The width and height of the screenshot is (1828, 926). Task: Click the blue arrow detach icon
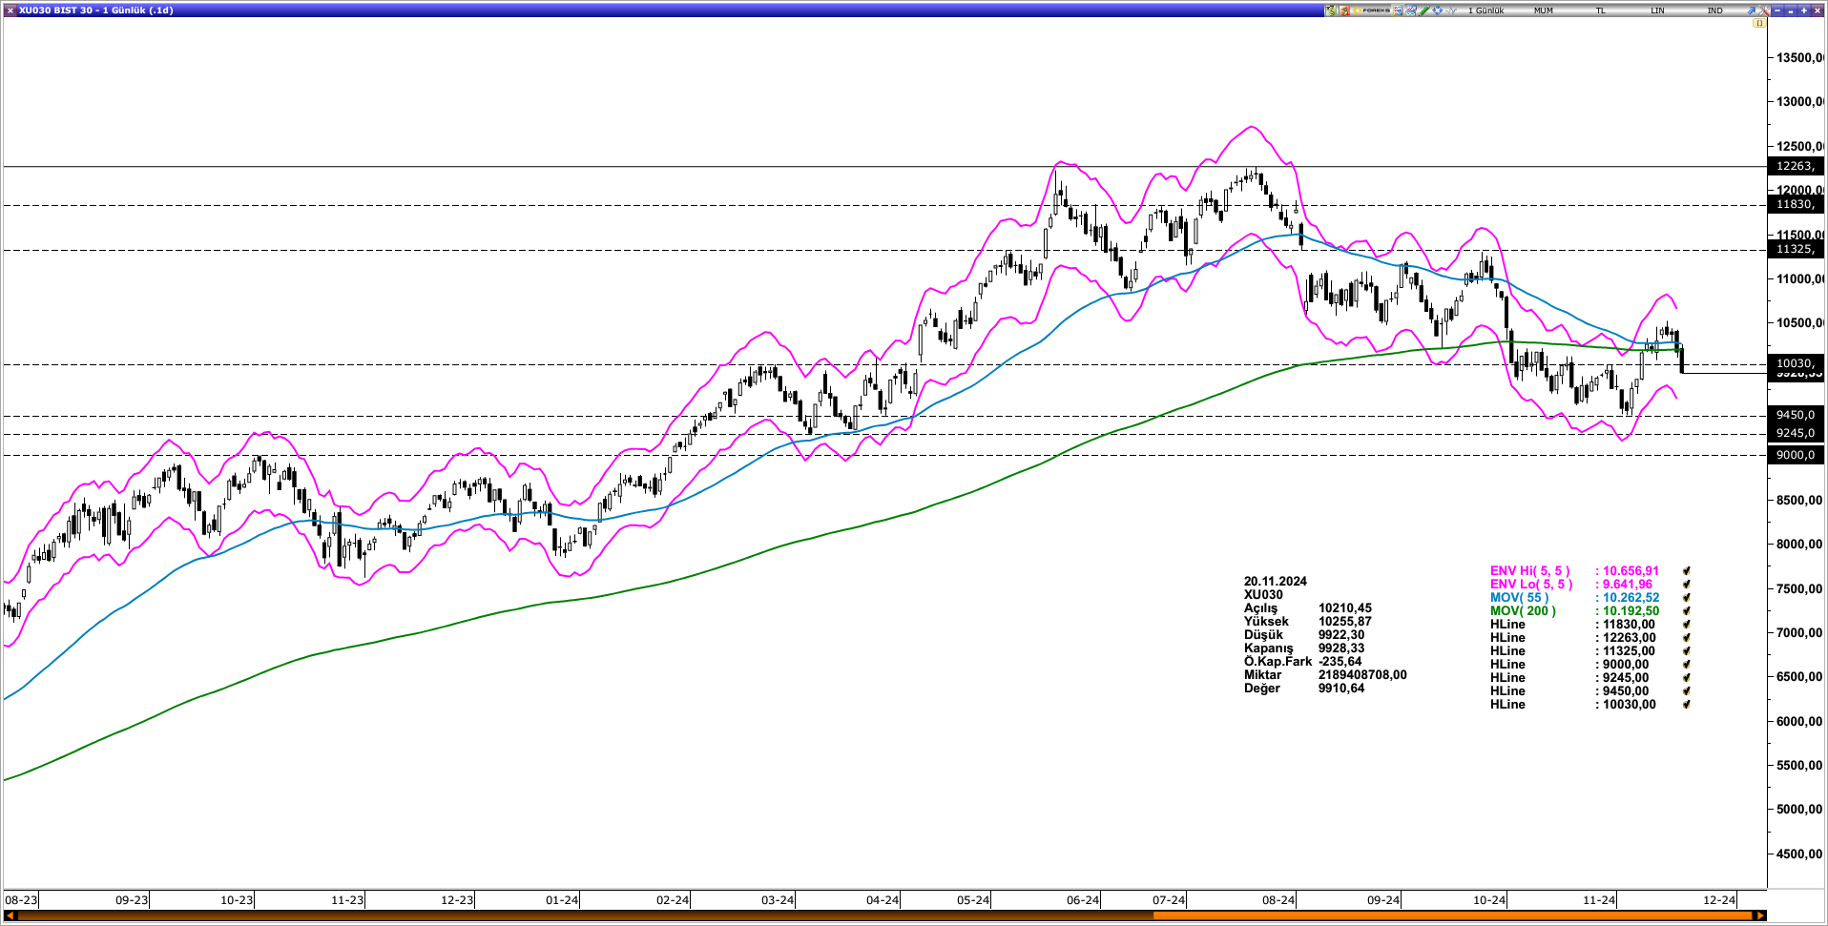(1752, 10)
